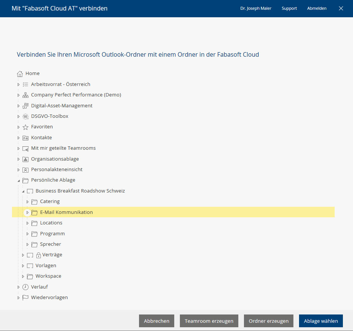353x331 pixels.
Task: Click the Home house icon
Action: (x=20, y=74)
